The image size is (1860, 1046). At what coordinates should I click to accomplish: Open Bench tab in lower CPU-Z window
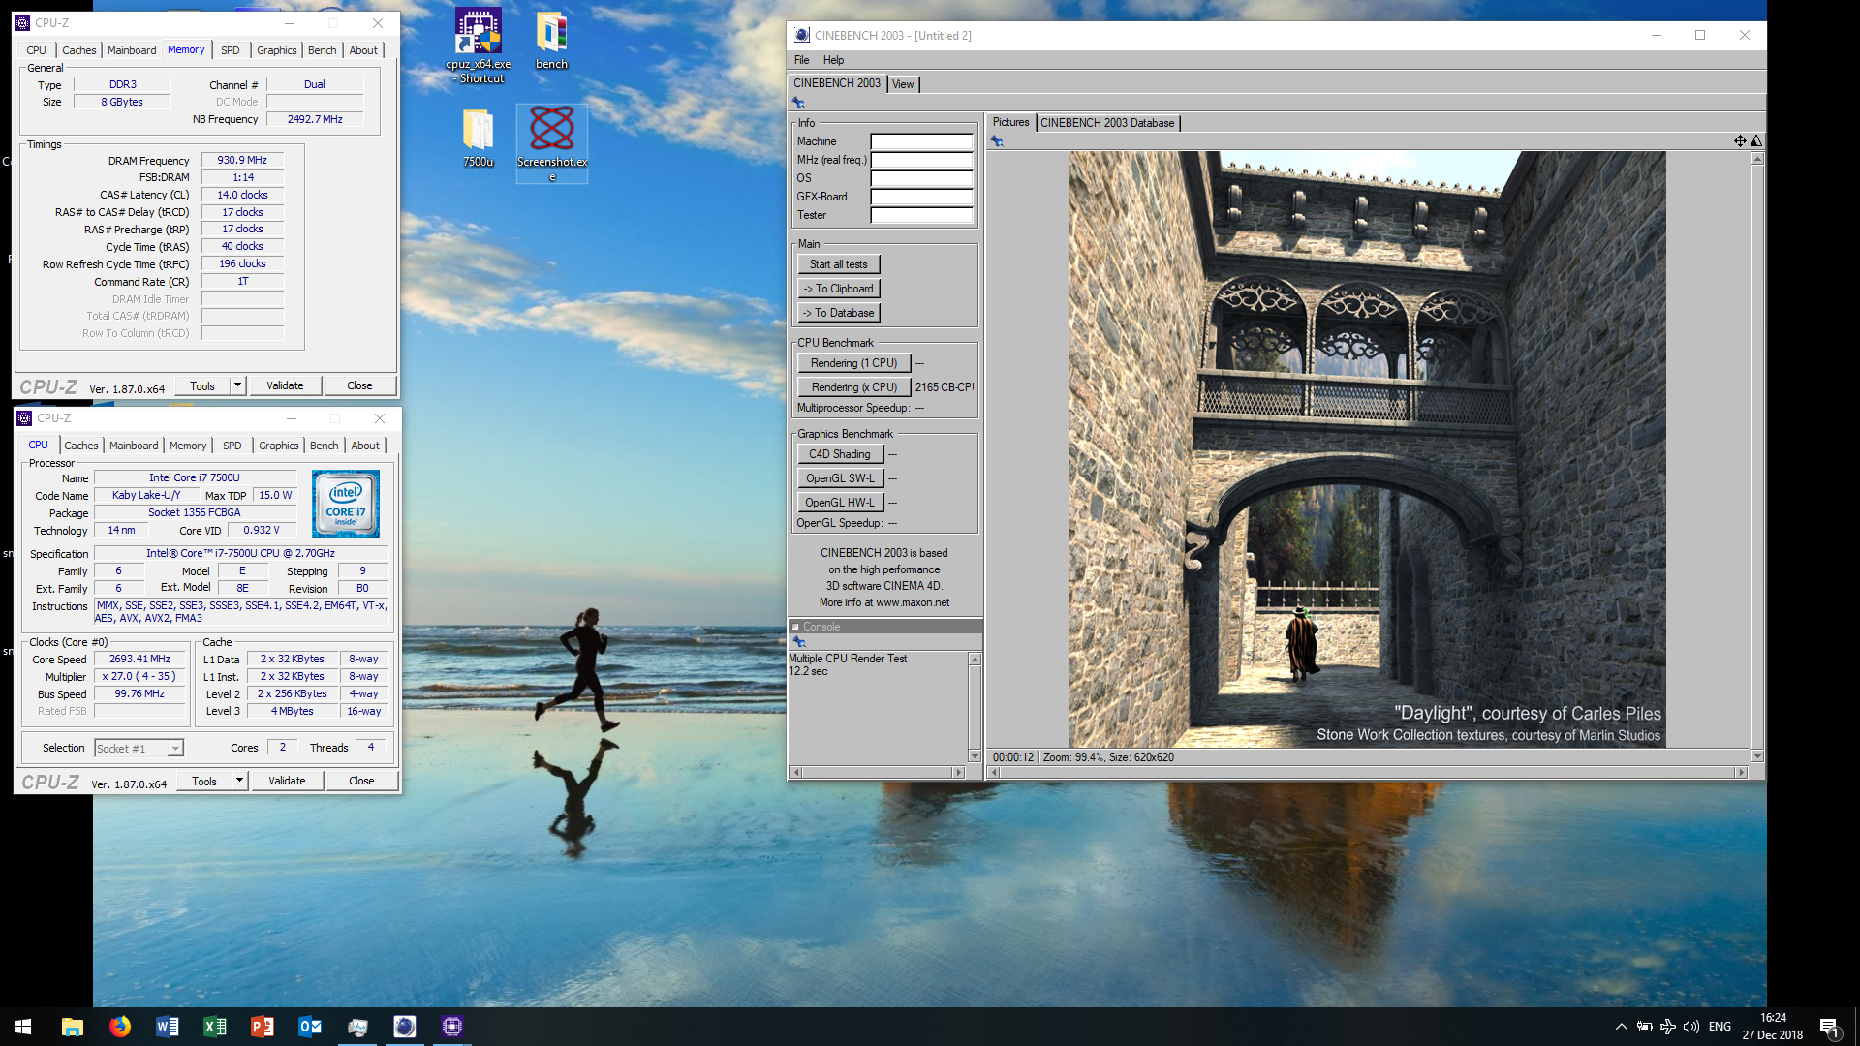325,446
